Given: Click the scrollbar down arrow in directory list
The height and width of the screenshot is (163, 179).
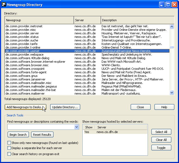Looking at the screenshot, I should (x=172, y=93).
